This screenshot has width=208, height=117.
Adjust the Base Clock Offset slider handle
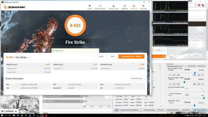click(195, 73)
